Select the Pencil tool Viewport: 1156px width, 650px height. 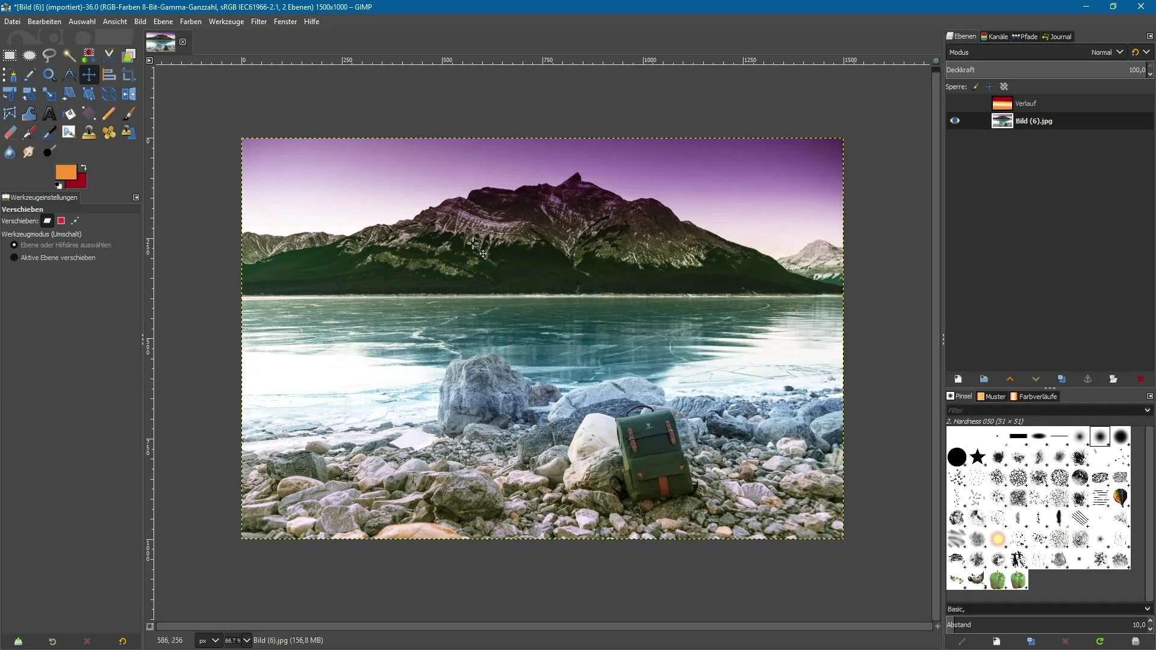click(x=109, y=114)
